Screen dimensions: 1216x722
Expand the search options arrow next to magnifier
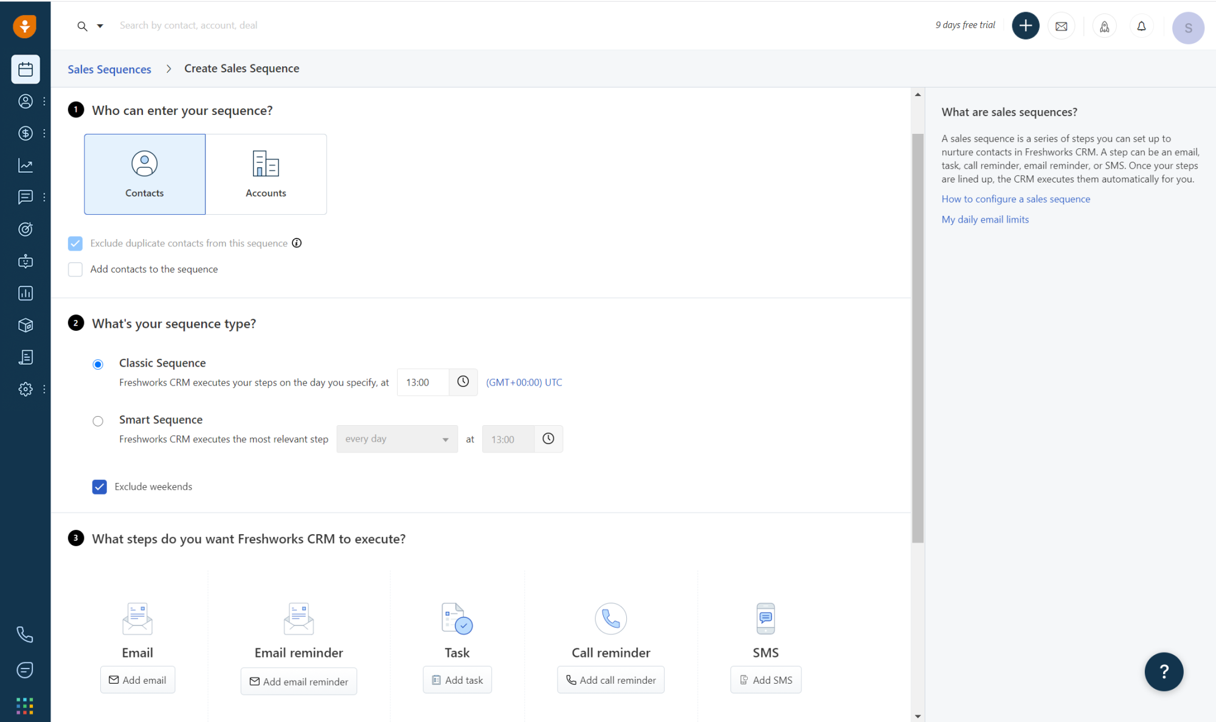[x=100, y=26]
